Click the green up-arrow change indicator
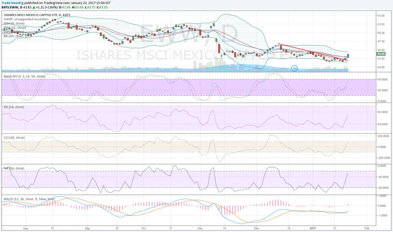Screen dimensions: 393x232 pyautogui.click(x=34, y=7)
